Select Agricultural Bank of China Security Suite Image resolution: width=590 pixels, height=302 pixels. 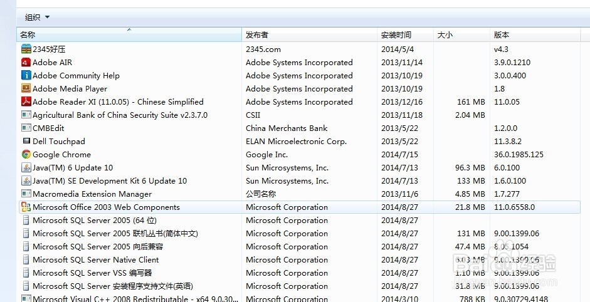click(120, 115)
